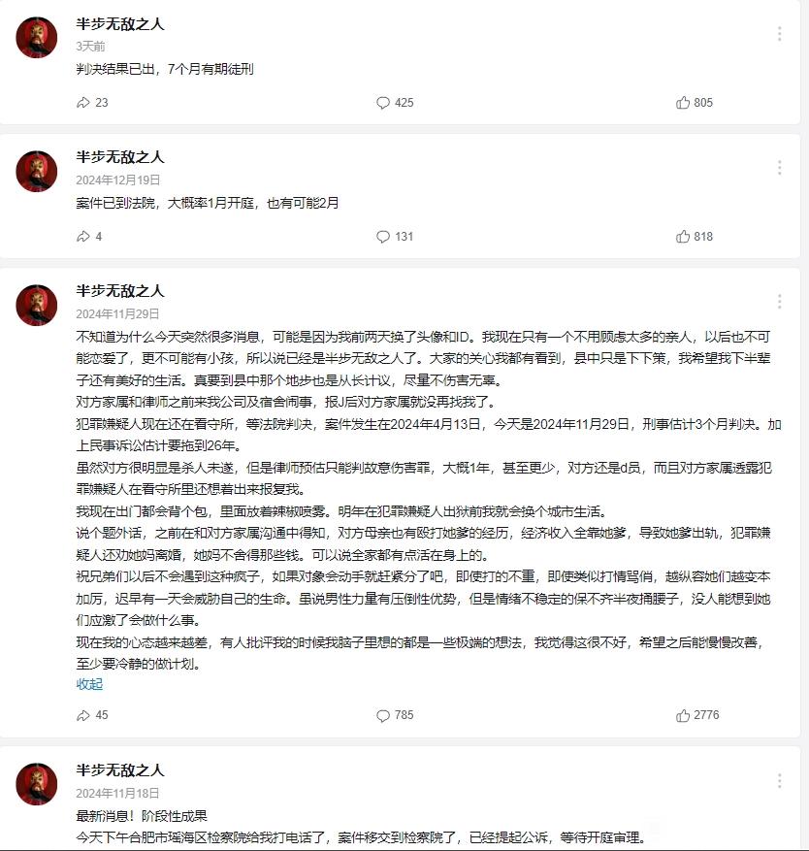The width and height of the screenshot is (809, 851).
Task: Open the 3天前 timestamp link
Action: click(x=90, y=47)
